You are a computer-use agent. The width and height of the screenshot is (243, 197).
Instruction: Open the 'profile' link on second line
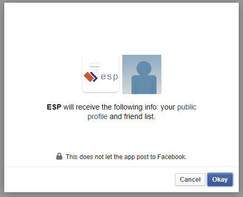pos(98,116)
